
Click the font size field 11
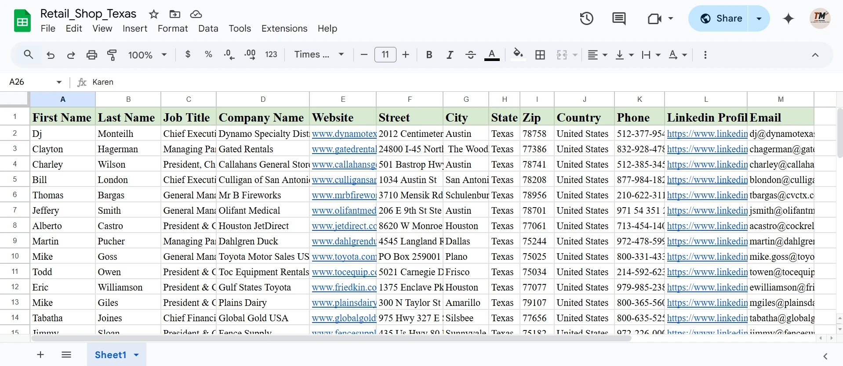coord(385,54)
